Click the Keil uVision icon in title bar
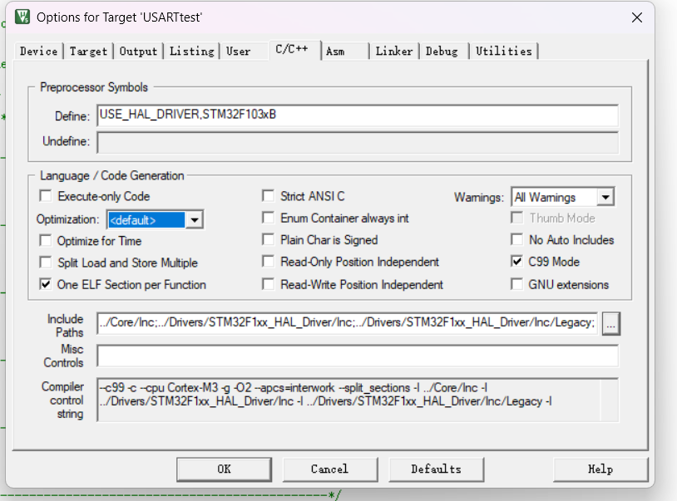Viewport: 677px width, 501px height. tap(22, 17)
